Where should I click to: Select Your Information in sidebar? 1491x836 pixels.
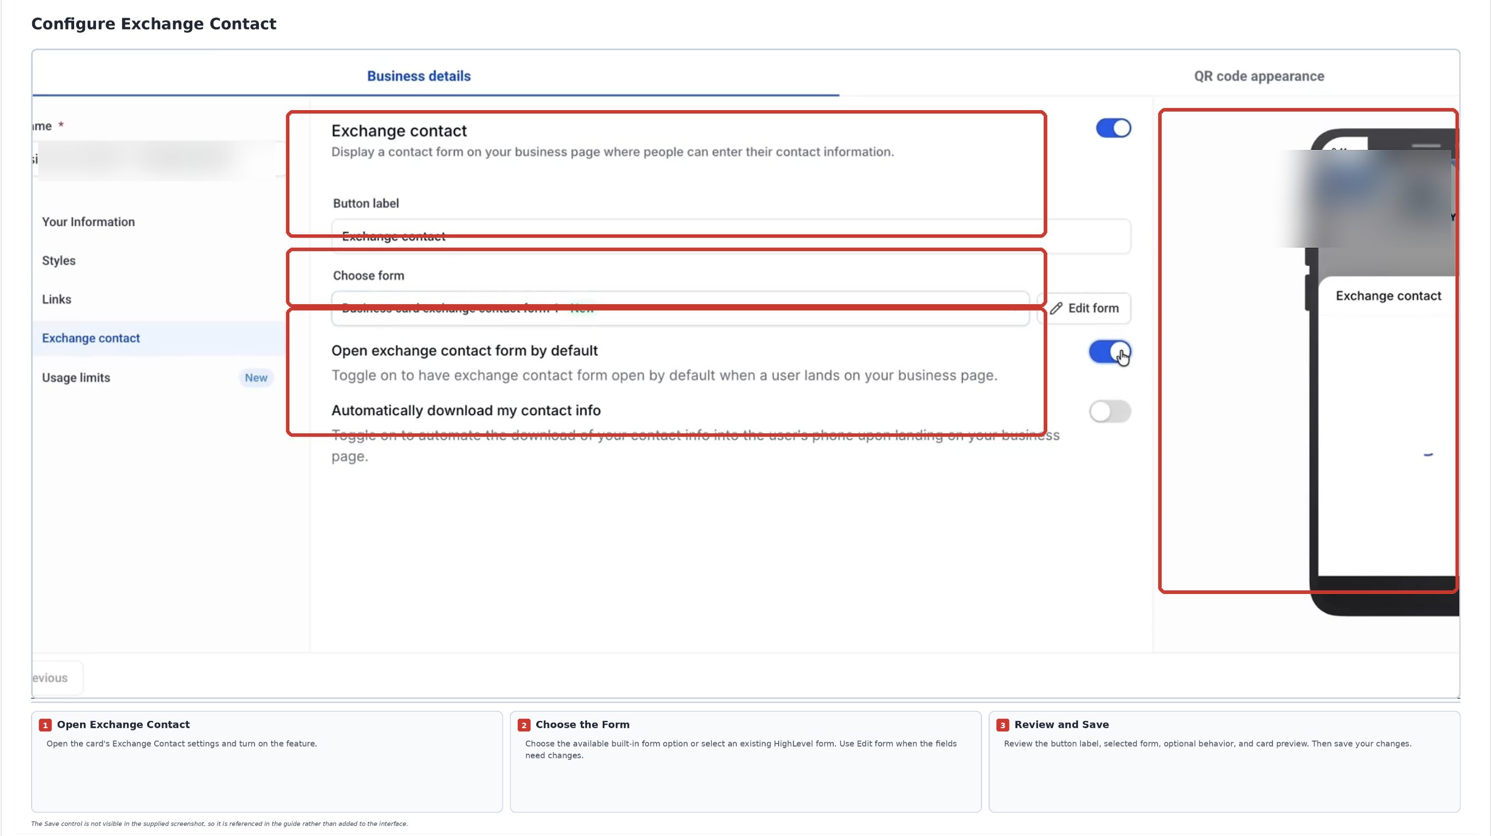coord(88,222)
